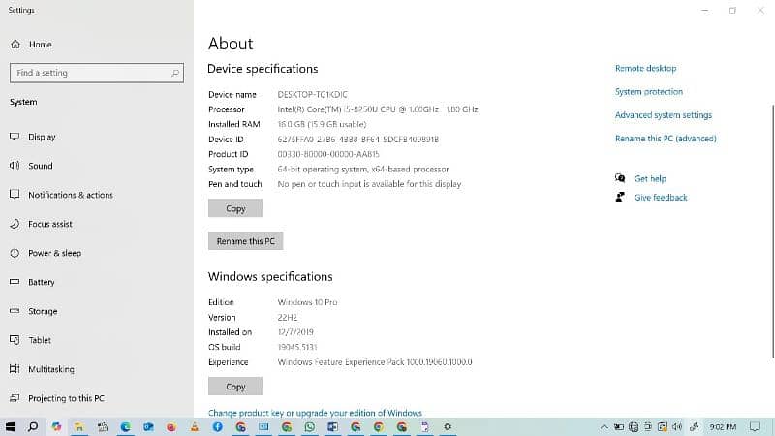Click the magnifier icon in the settings search box

pyautogui.click(x=175, y=73)
